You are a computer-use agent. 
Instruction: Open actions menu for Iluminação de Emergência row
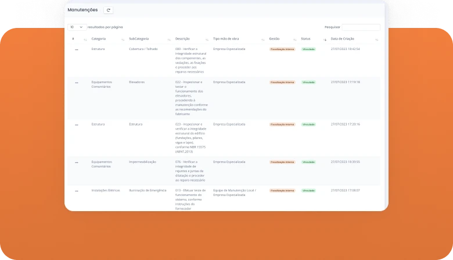coord(76,191)
